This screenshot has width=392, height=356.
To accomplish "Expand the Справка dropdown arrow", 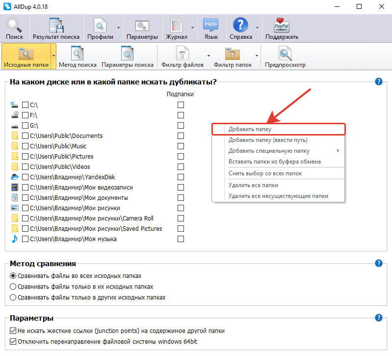I will pyautogui.click(x=257, y=28).
